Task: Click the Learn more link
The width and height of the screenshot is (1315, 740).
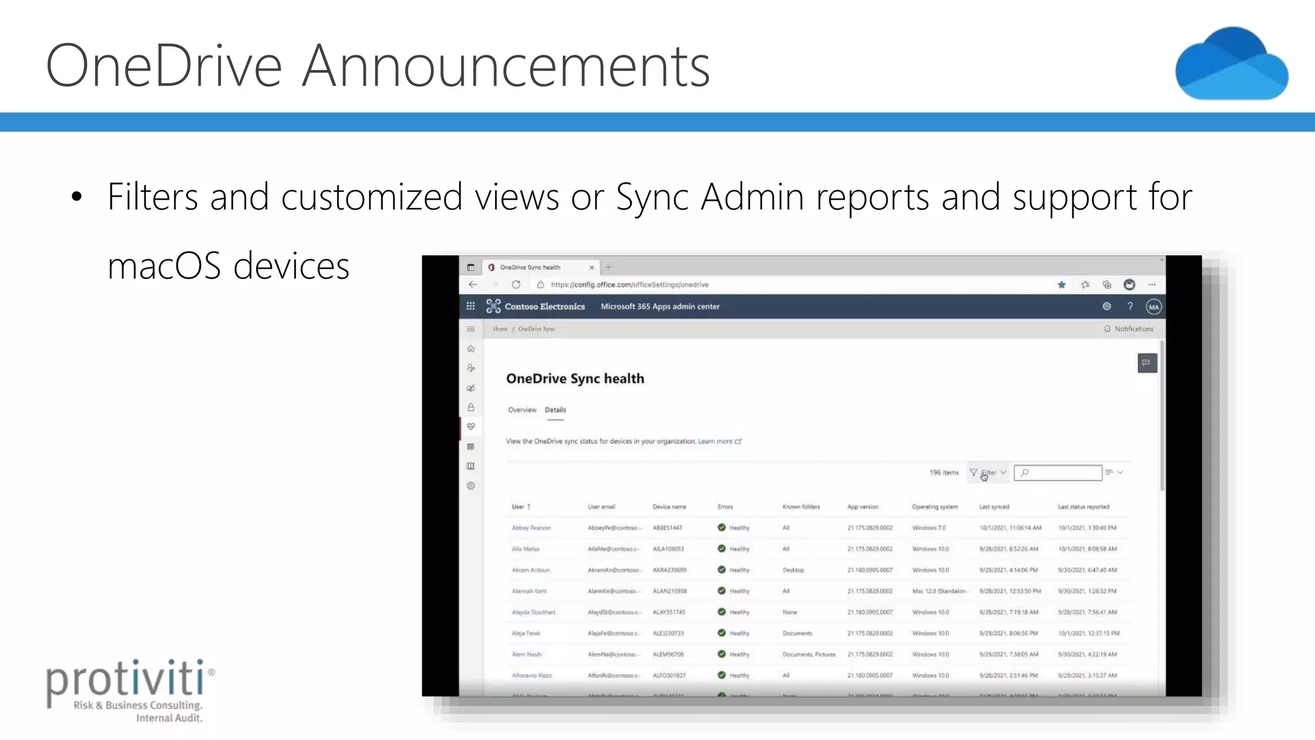Action: [x=719, y=441]
